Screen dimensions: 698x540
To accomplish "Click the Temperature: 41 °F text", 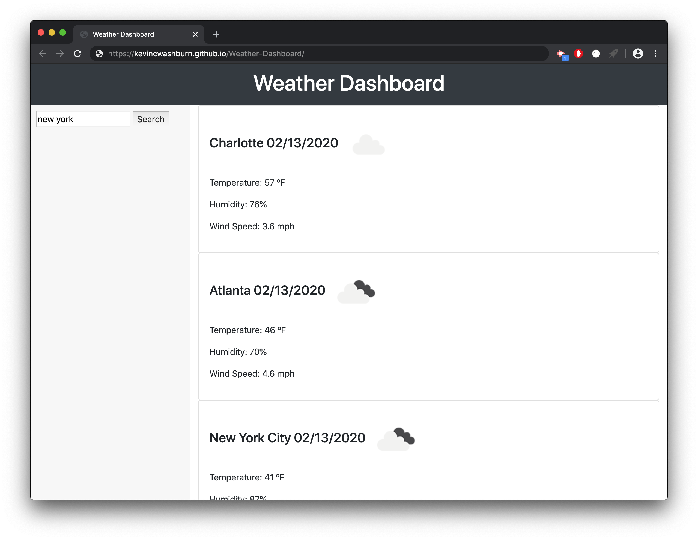I will (x=247, y=477).
